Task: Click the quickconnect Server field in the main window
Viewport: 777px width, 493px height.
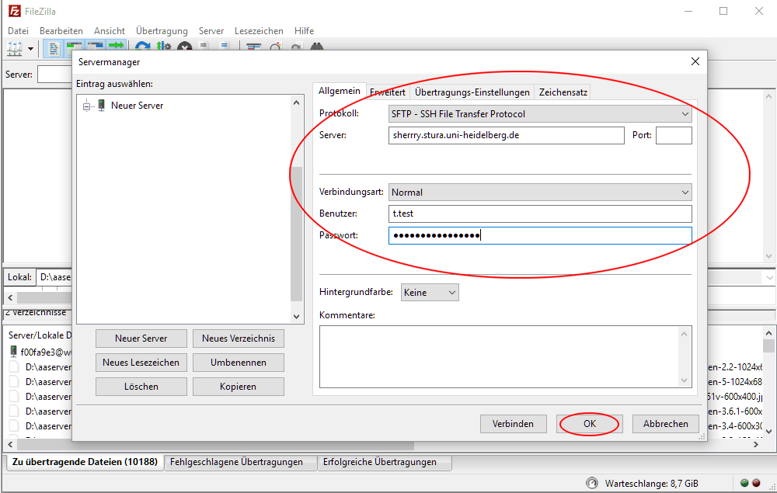Action: click(x=54, y=75)
